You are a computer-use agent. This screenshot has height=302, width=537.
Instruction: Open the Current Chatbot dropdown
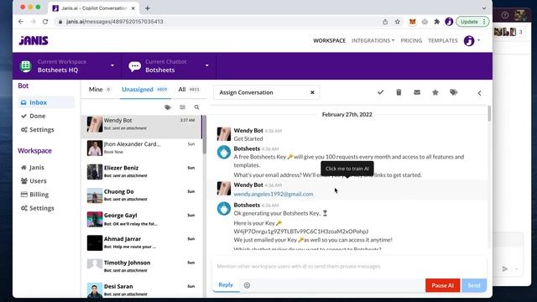click(x=168, y=65)
